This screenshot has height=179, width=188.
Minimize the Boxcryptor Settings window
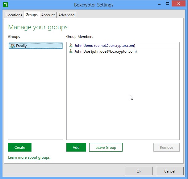159,4
